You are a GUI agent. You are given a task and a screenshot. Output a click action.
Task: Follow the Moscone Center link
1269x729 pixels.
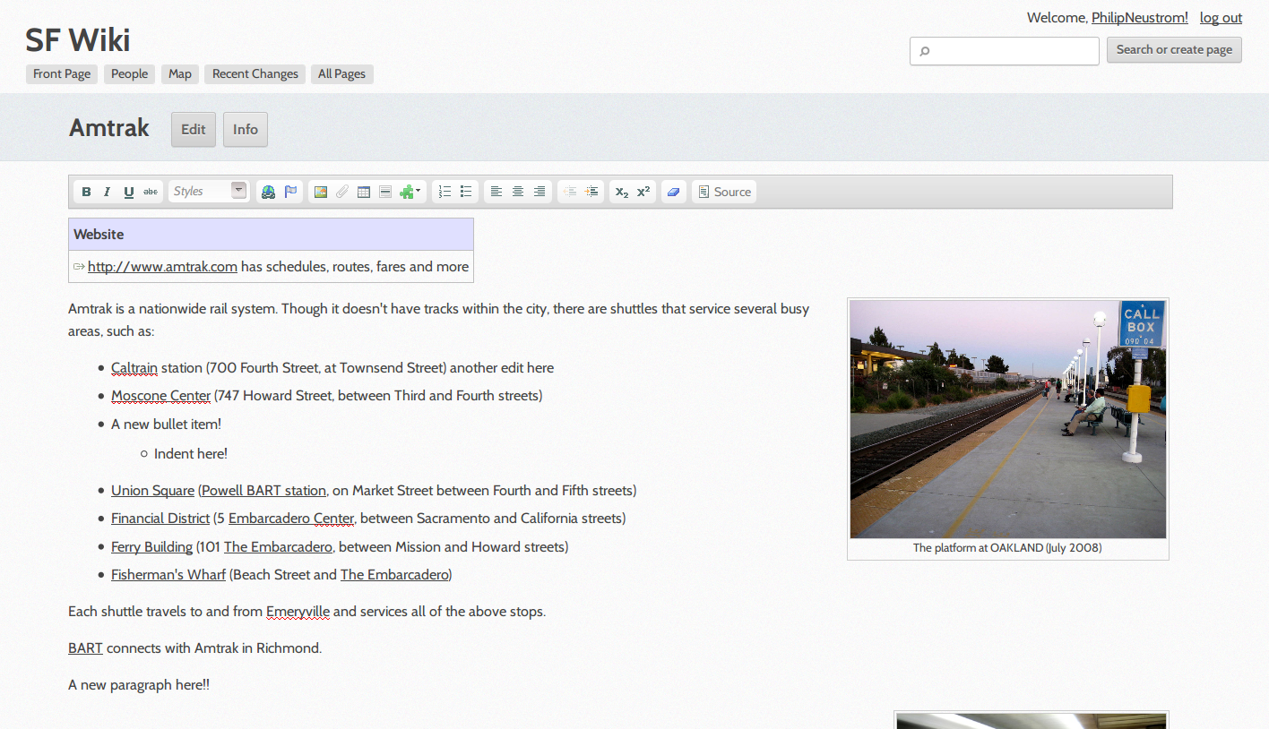[x=161, y=396]
